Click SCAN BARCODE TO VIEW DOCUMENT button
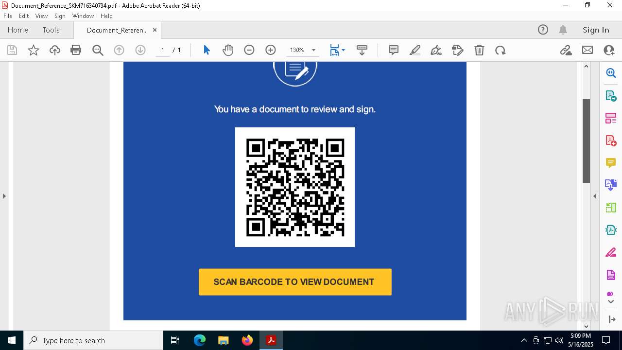The height and width of the screenshot is (350, 622). tap(295, 282)
